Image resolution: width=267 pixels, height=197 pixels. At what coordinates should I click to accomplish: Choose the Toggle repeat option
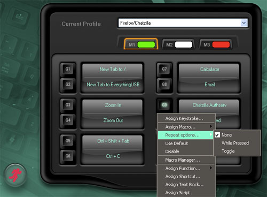[x=237, y=151]
